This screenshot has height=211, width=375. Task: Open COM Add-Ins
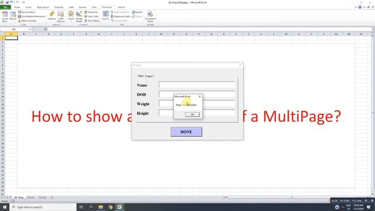61,17
